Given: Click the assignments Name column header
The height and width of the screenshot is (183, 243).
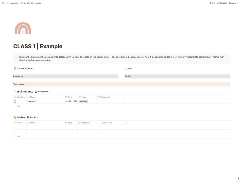Looking at the screenshot, I should click(x=45, y=97).
